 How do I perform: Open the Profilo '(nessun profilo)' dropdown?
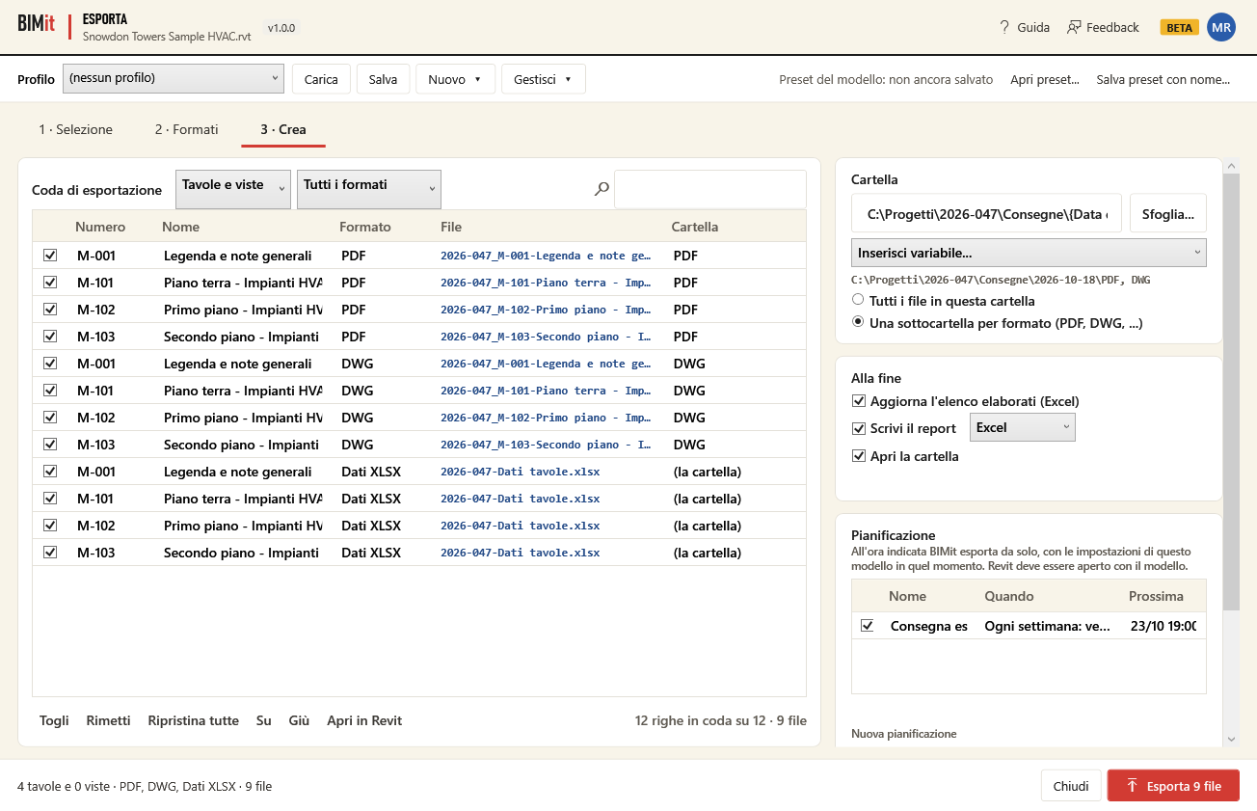point(174,79)
